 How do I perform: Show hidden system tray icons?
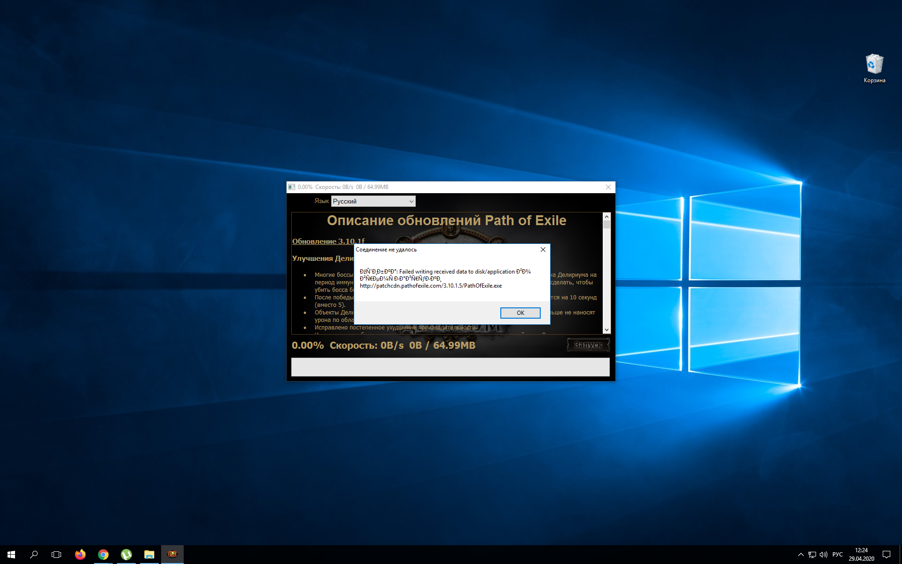(x=801, y=555)
